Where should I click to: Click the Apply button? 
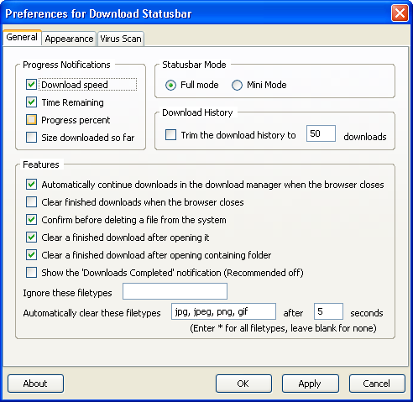point(311,384)
